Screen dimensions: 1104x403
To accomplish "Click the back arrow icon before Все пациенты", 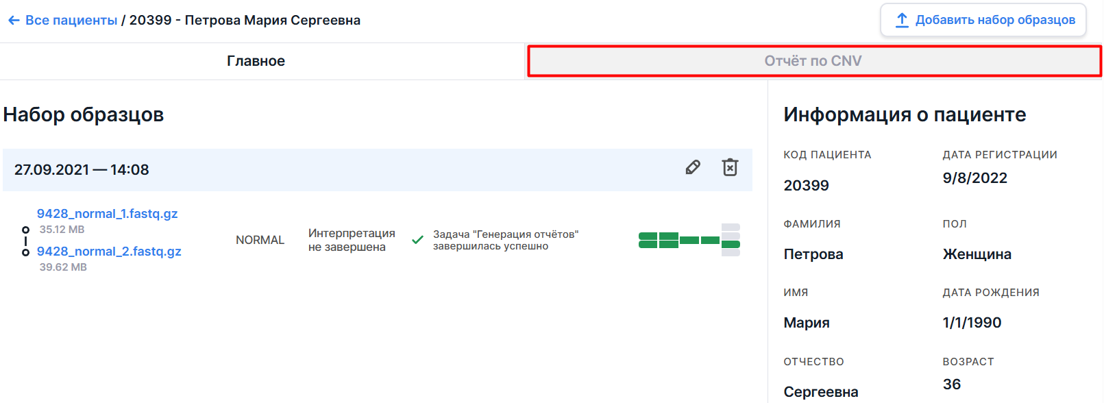I will [14, 21].
